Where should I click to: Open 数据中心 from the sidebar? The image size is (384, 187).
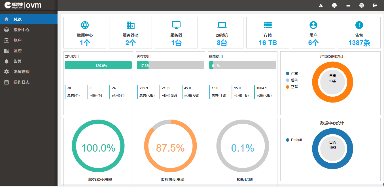[x=29, y=30]
